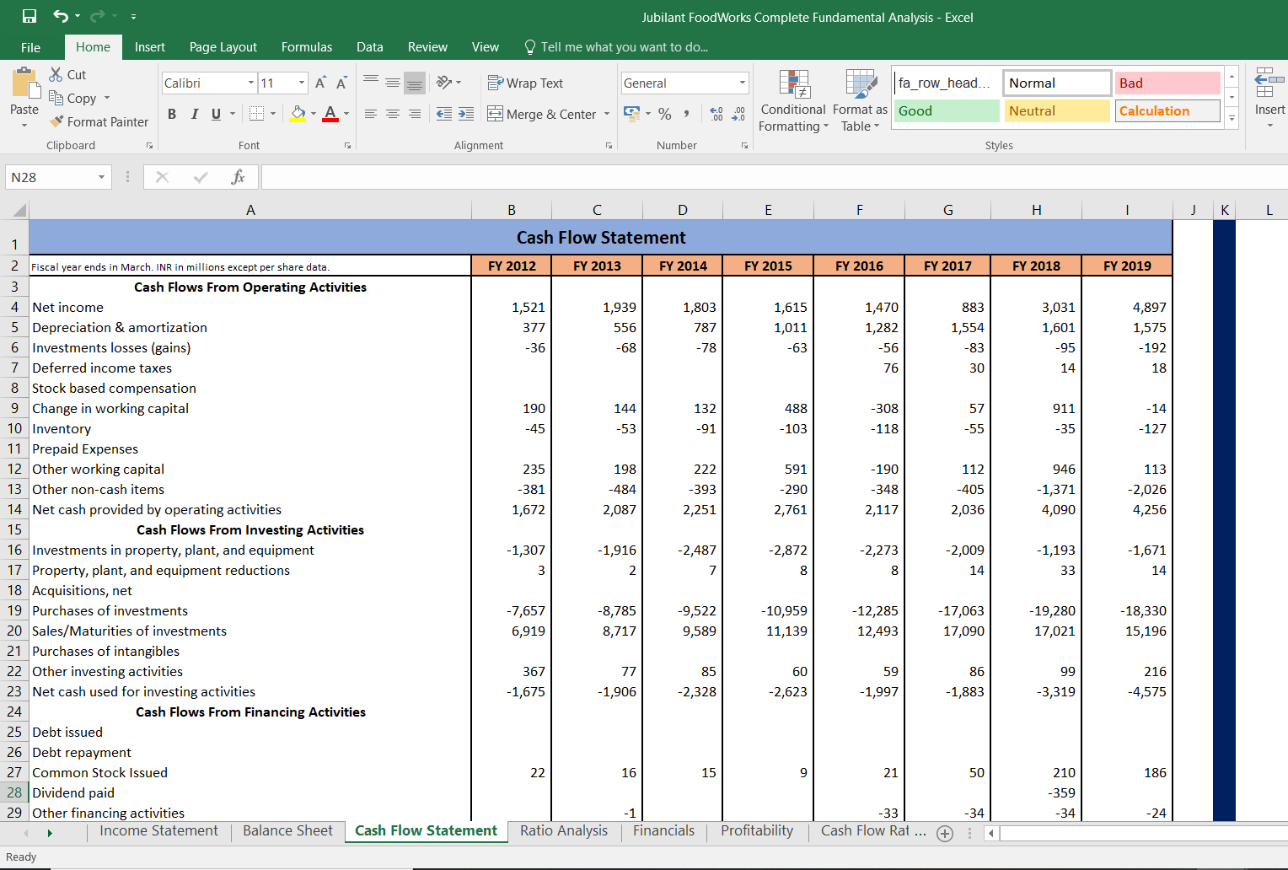Increase font size with large A icon
The width and height of the screenshot is (1288, 870).
tap(320, 83)
